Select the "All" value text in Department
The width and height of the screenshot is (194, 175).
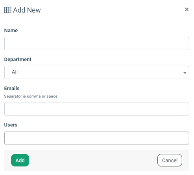(x=15, y=72)
